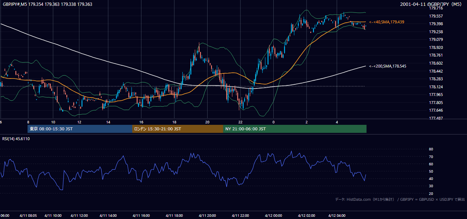
Task: Click price axis value 178.124
Action: (x=436, y=87)
